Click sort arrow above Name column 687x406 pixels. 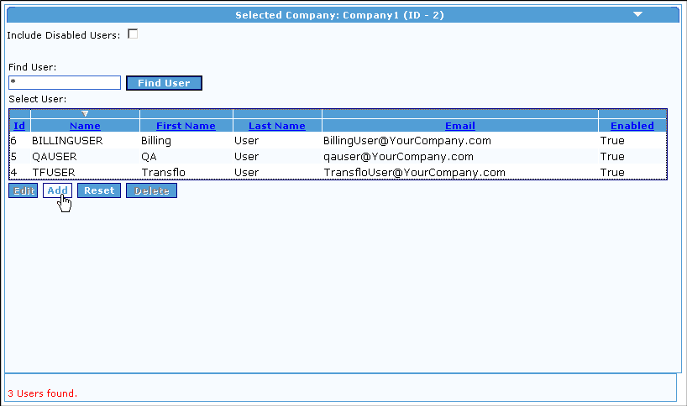85,114
